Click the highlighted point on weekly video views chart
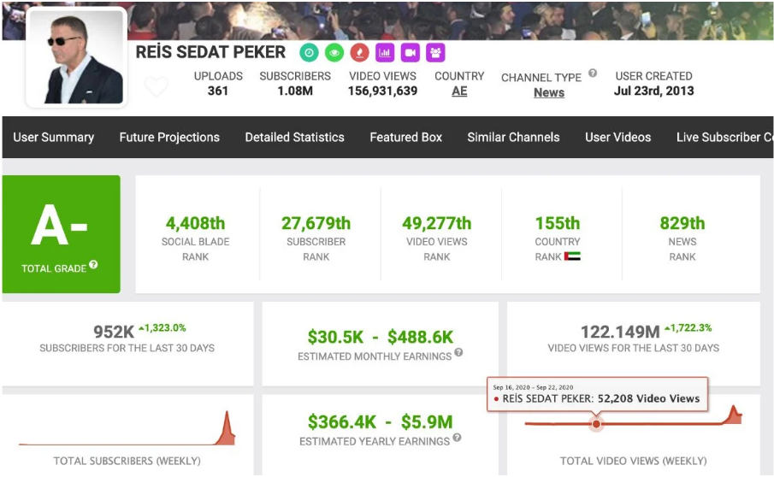This screenshot has width=774, height=477. [x=596, y=424]
